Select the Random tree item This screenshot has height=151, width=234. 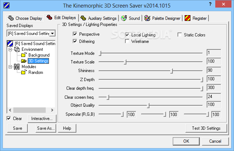point(36,72)
